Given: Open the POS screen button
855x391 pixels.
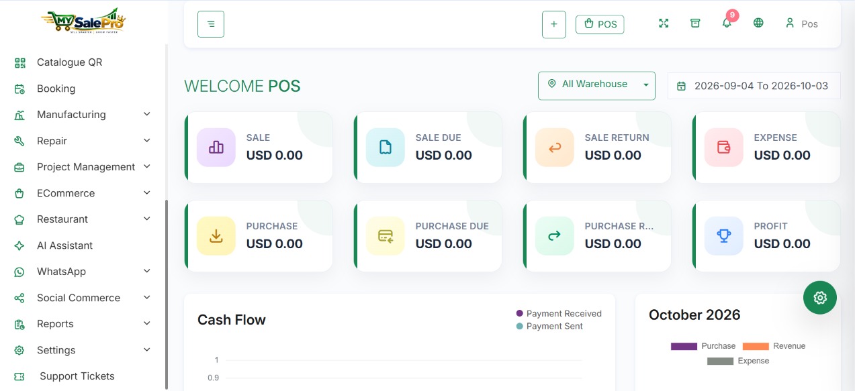Looking at the screenshot, I should click(x=600, y=24).
